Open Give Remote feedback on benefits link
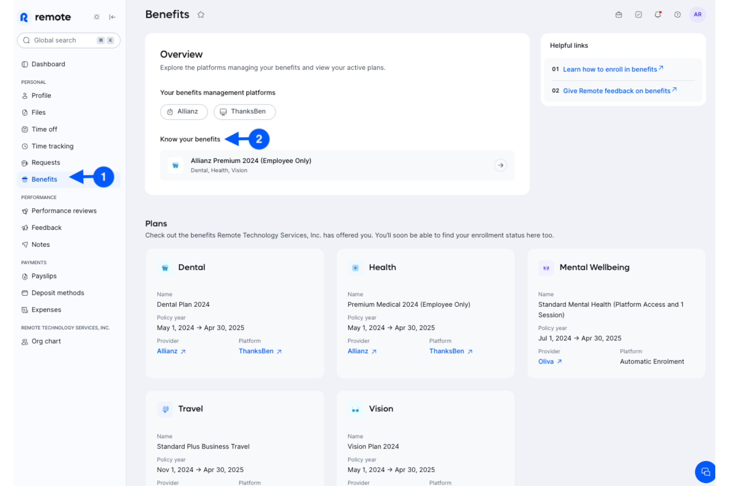The width and height of the screenshot is (729, 486). click(620, 91)
